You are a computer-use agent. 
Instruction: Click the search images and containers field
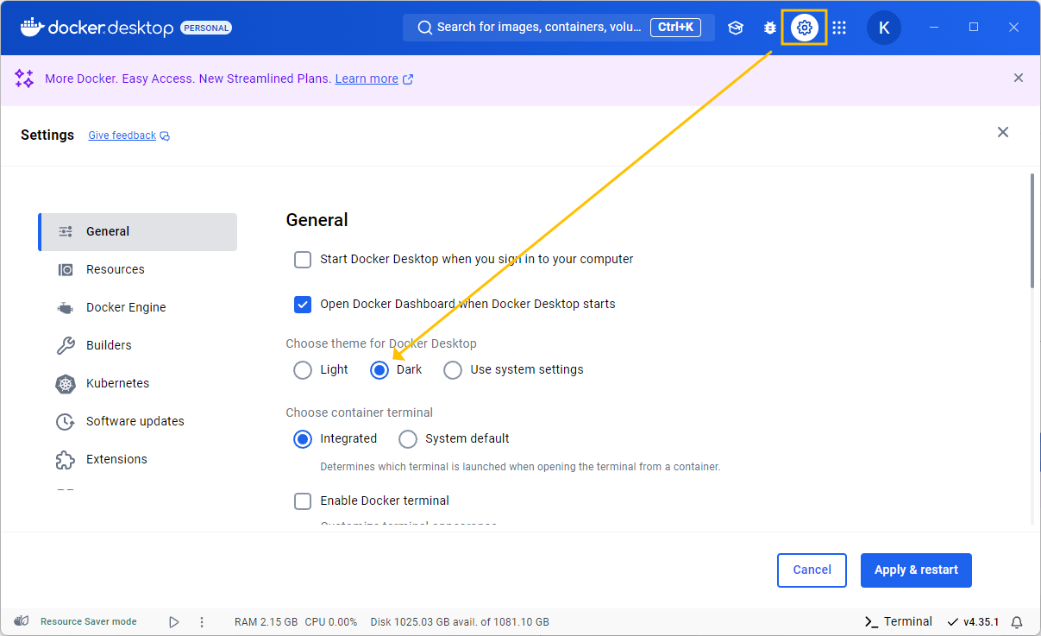(558, 28)
